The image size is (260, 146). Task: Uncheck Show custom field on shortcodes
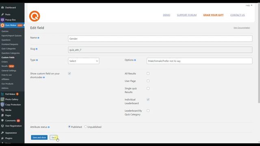tap(69, 73)
